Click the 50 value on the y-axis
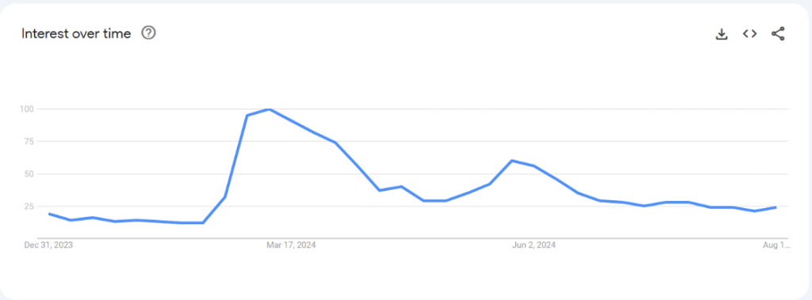This screenshot has height=300, width=812. [x=29, y=174]
